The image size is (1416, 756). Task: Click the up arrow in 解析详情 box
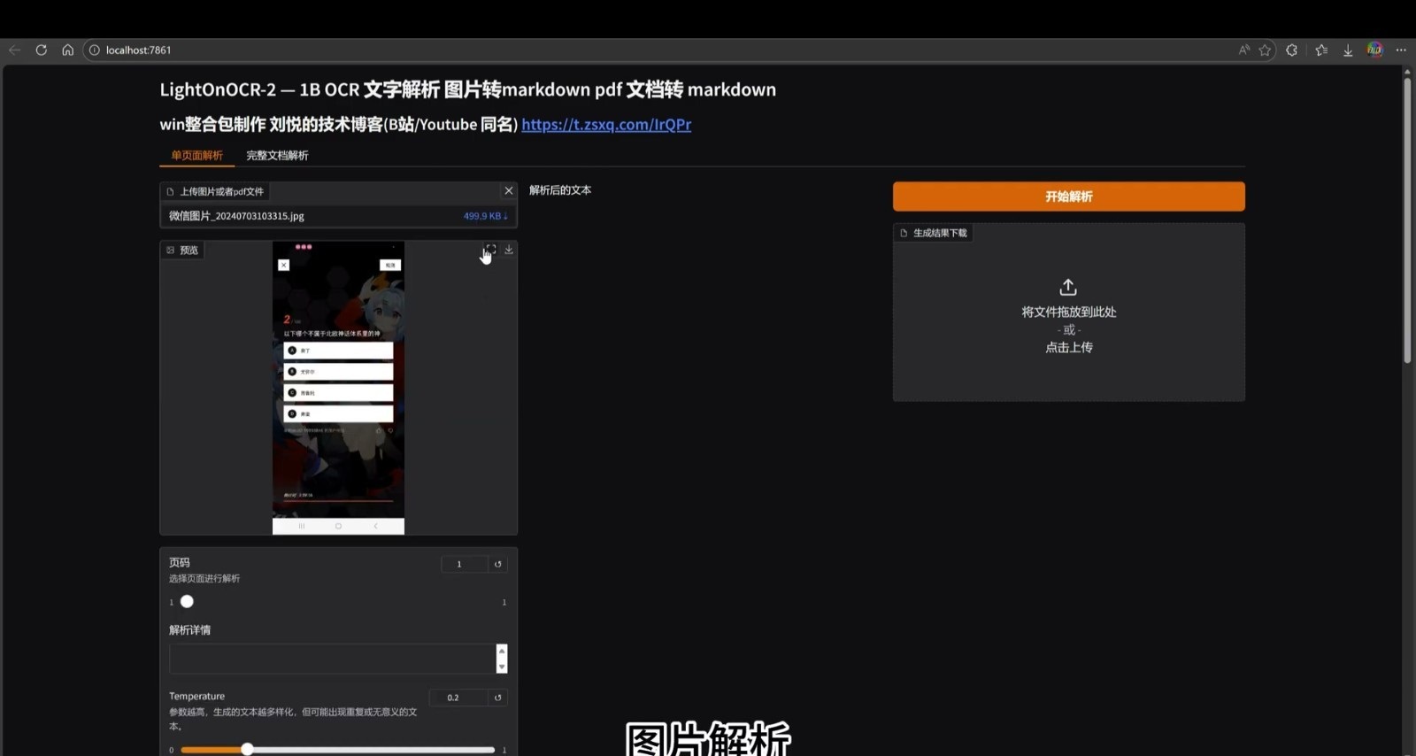[502, 652]
